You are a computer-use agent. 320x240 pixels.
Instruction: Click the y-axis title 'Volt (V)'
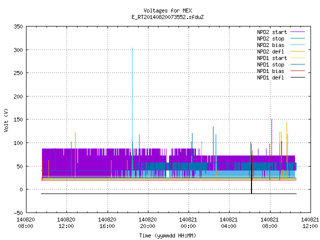[x=6, y=120]
